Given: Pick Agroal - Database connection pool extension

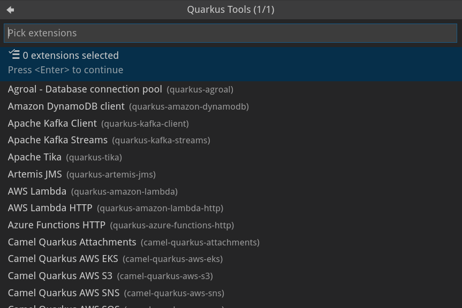Looking at the screenshot, I should click(x=85, y=89).
